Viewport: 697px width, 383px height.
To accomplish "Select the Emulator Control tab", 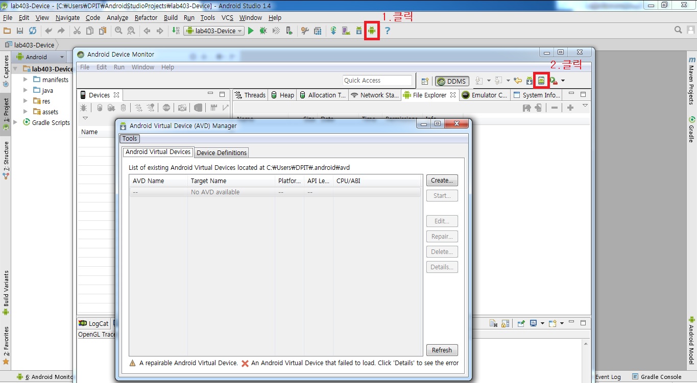I will click(x=484, y=95).
